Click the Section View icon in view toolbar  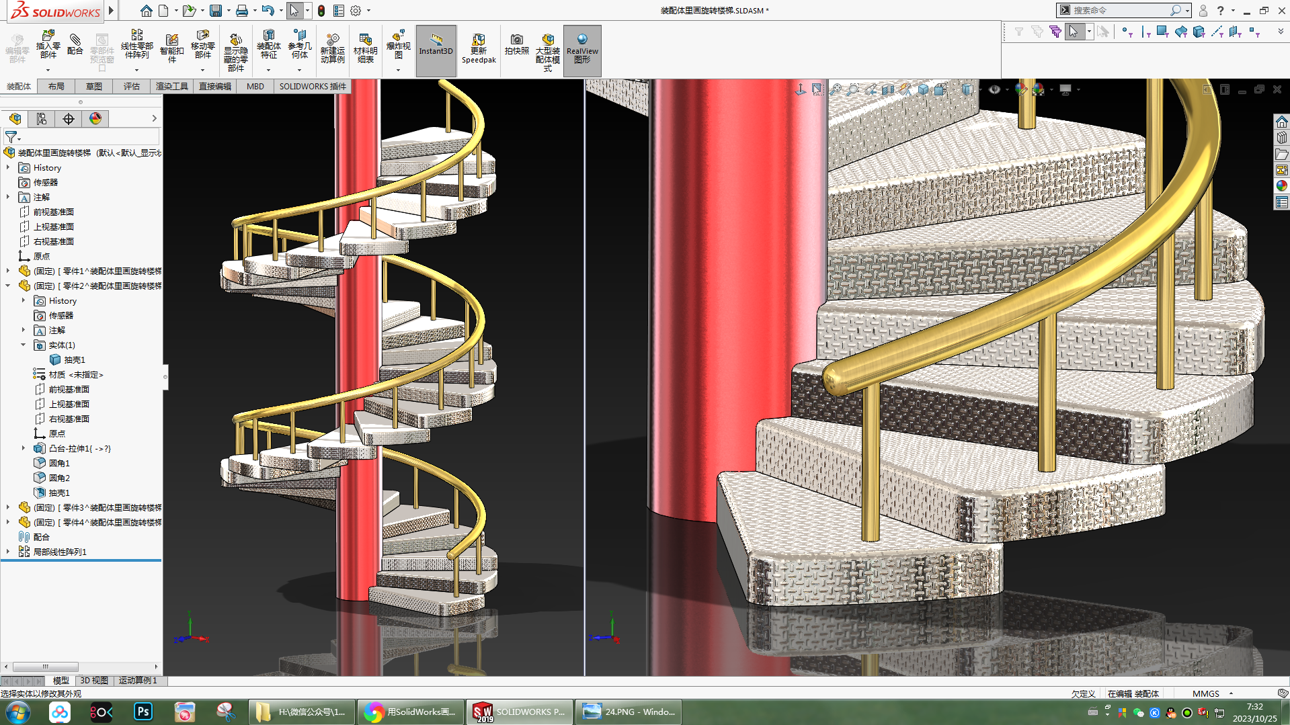coord(889,89)
